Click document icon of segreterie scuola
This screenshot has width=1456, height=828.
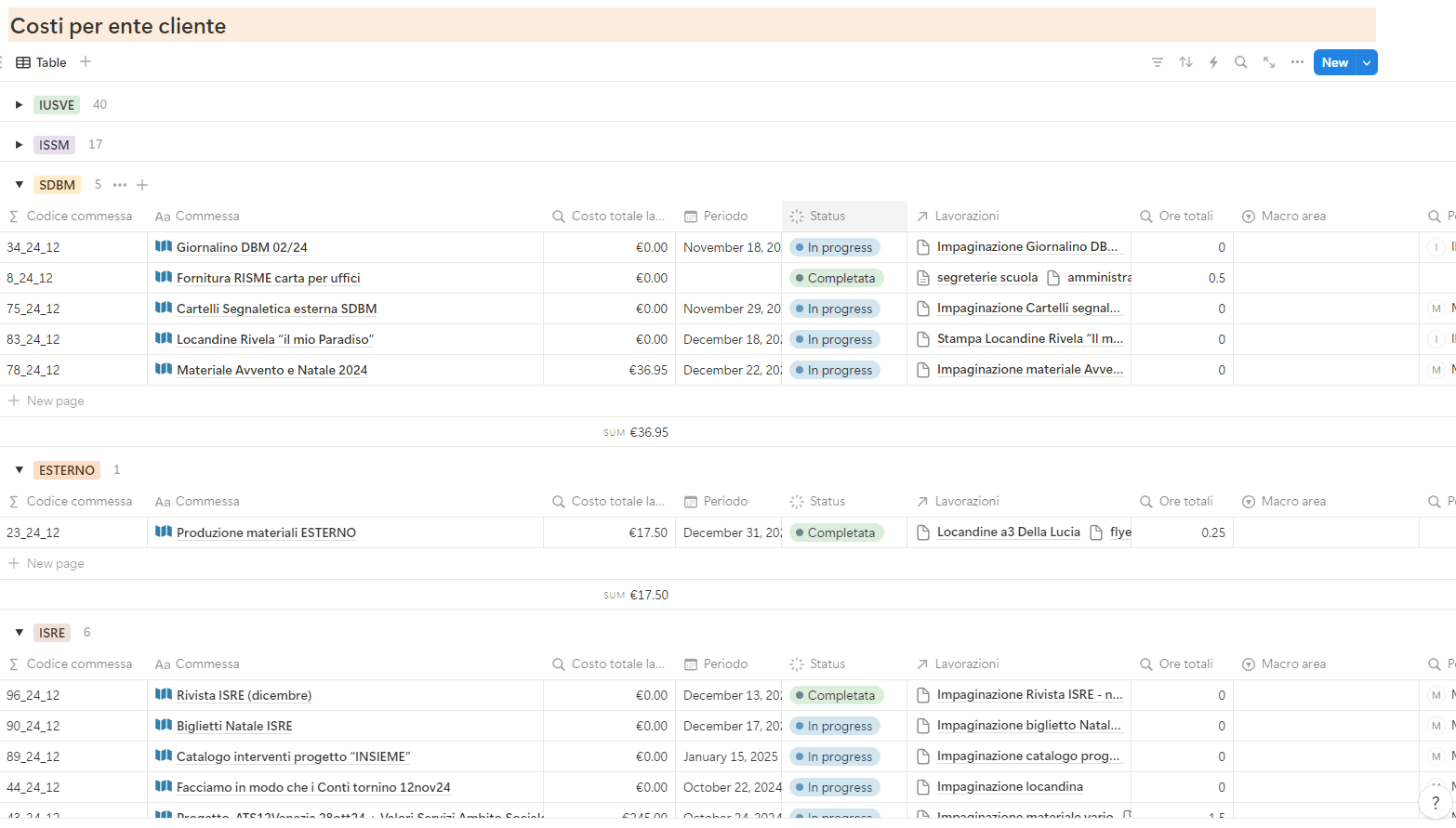click(x=923, y=278)
